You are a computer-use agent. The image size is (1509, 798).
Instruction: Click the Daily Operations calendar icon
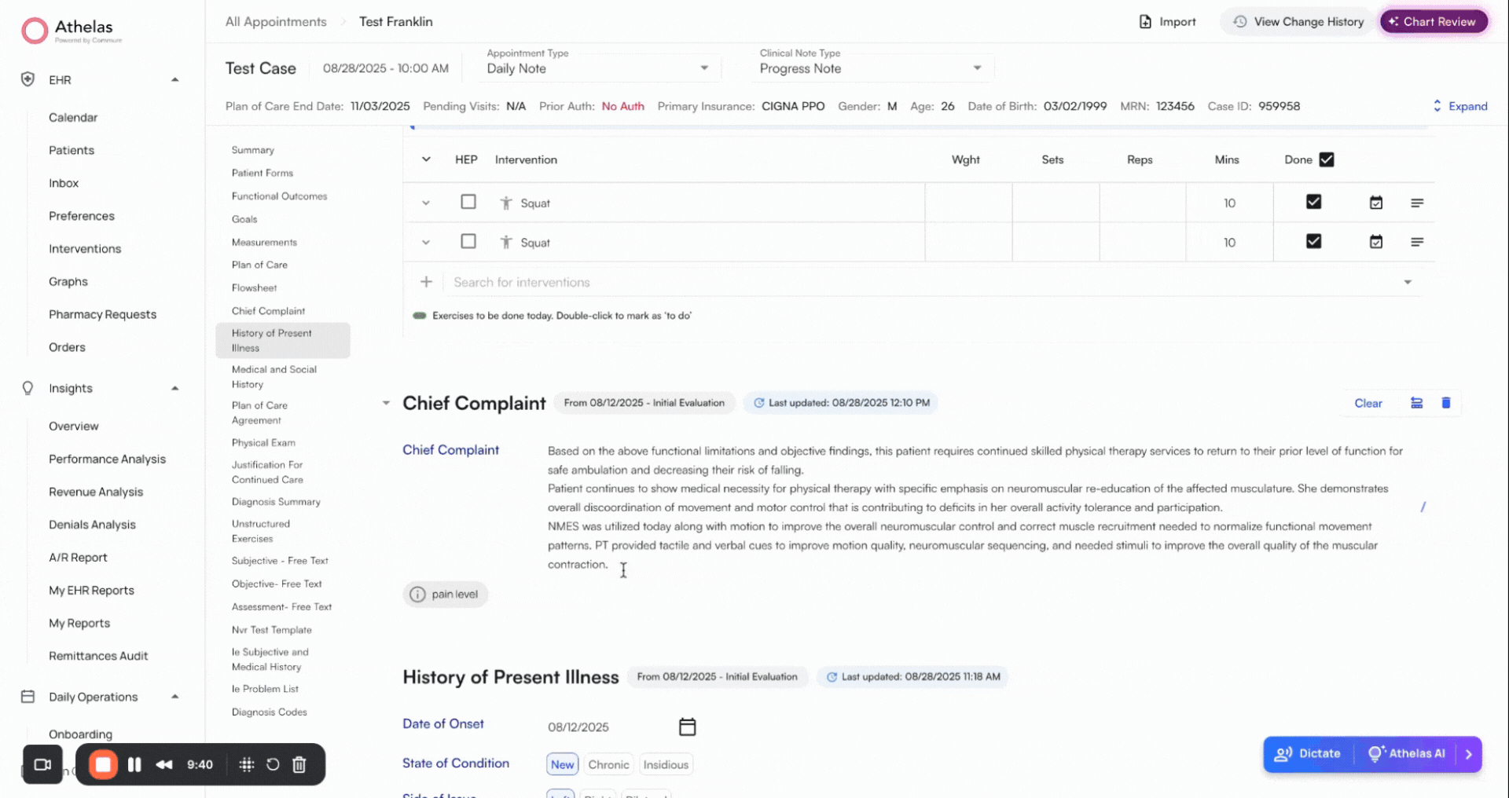coord(28,697)
